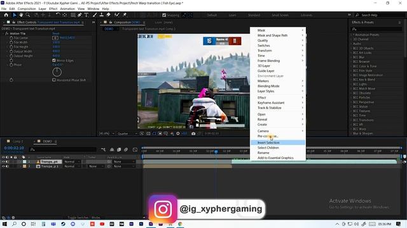Hide layer 2 using its eye icon

[3, 166]
